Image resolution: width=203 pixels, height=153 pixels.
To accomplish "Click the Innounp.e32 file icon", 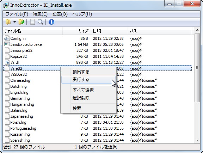I will pyautogui.click(x=7, y=50).
